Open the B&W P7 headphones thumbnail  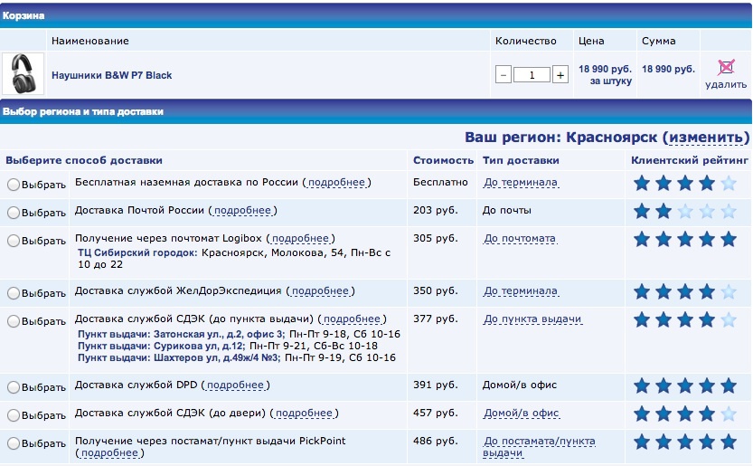[24, 73]
